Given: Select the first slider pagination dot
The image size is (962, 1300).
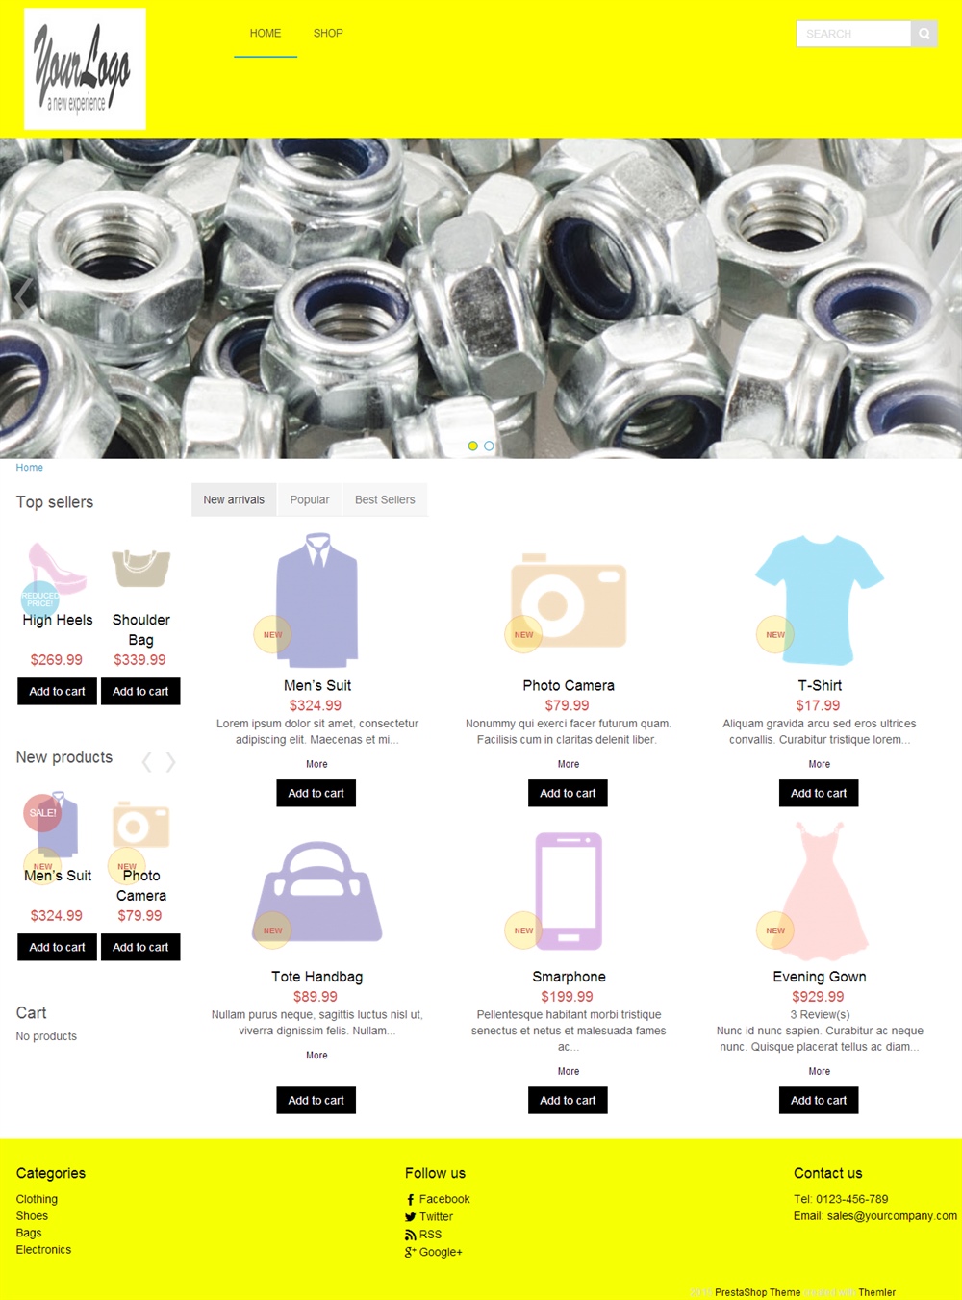Looking at the screenshot, I should (x=472, y=446).
